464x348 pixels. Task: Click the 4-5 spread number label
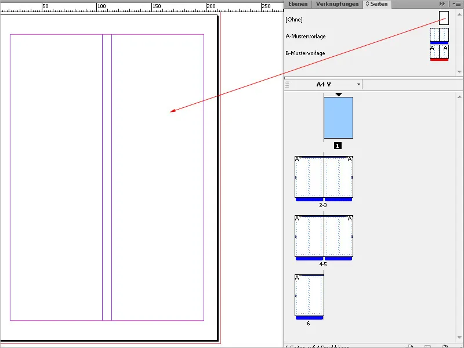pyautogui.click(x=323, y=264)
